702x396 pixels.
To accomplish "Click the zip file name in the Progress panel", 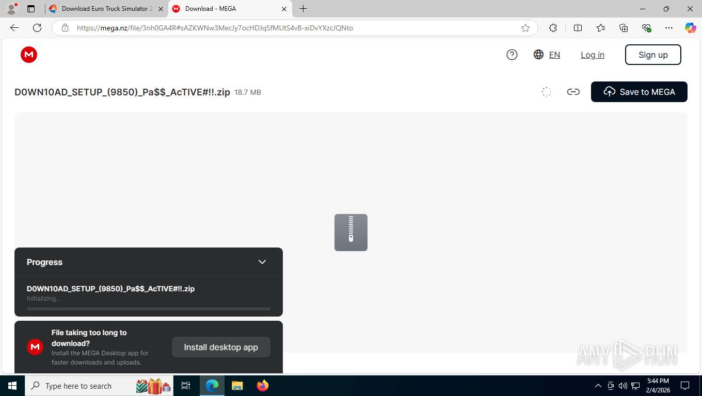I will pos(110,289).
